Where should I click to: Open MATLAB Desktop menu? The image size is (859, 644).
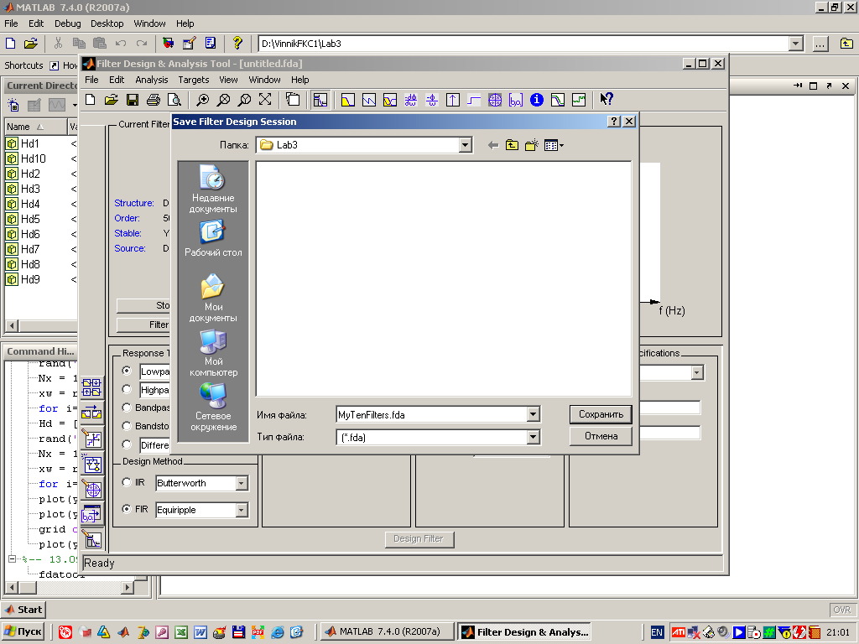[107, 23]
